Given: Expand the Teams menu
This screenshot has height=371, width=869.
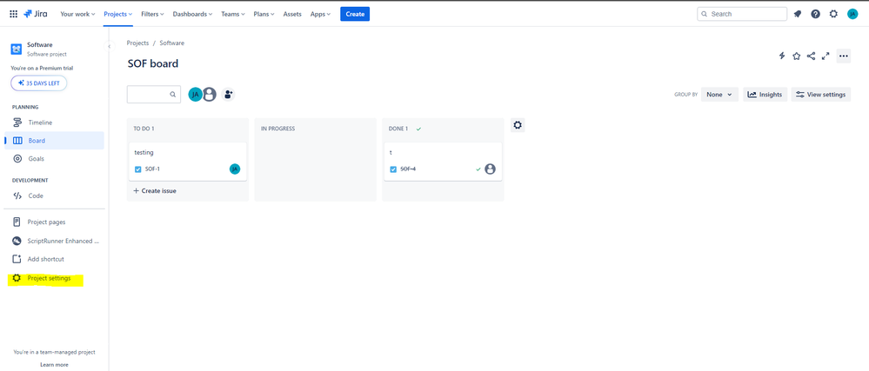Looking at the screenshot, I should click(233, 14).
